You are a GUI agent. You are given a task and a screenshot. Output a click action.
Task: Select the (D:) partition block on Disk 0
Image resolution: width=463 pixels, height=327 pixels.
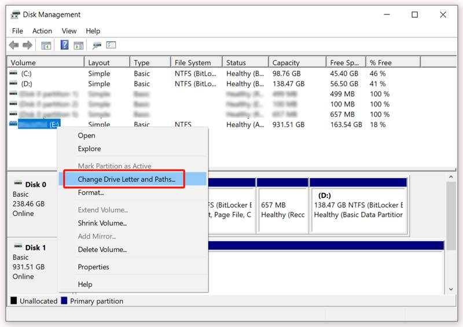[358, 210]
